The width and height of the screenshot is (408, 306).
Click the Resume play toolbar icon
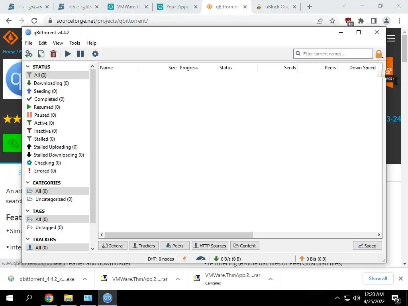[x=68, y=54]
